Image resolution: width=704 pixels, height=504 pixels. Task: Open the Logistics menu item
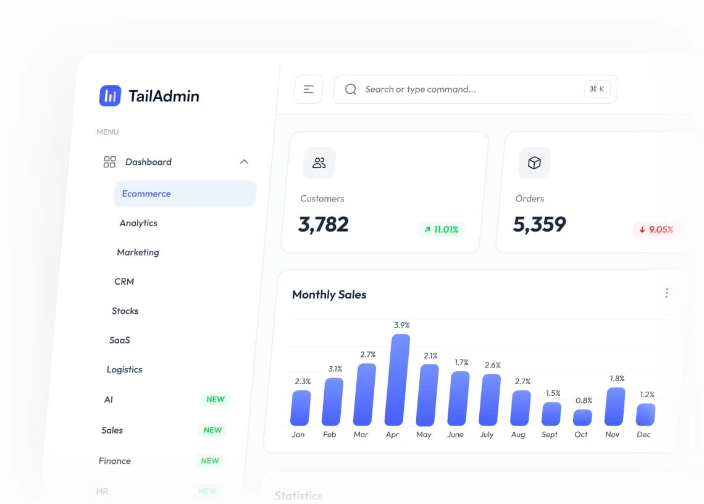coord(124,369)
